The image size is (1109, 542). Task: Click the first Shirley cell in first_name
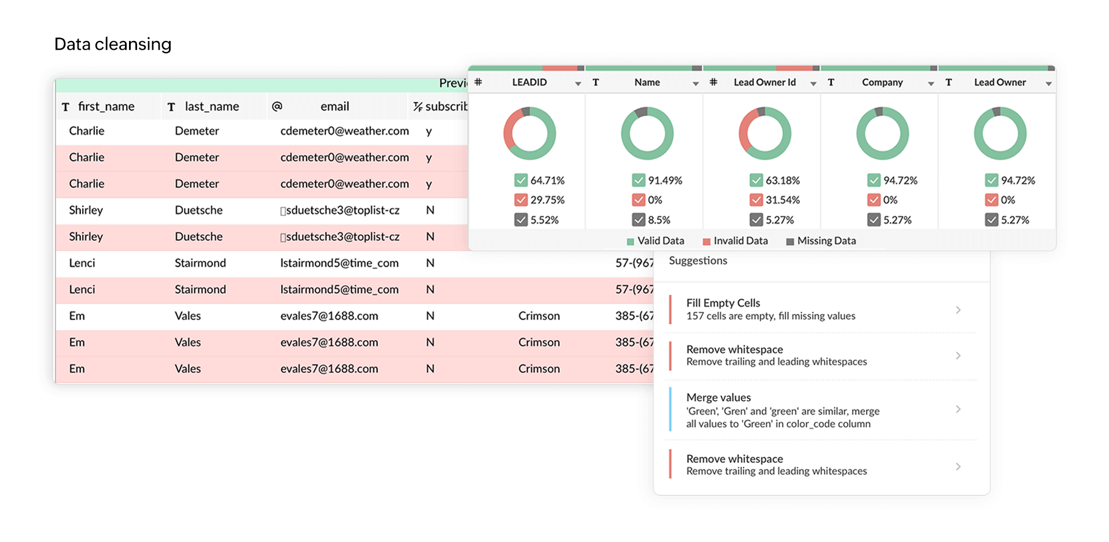(x=86, y=210)
